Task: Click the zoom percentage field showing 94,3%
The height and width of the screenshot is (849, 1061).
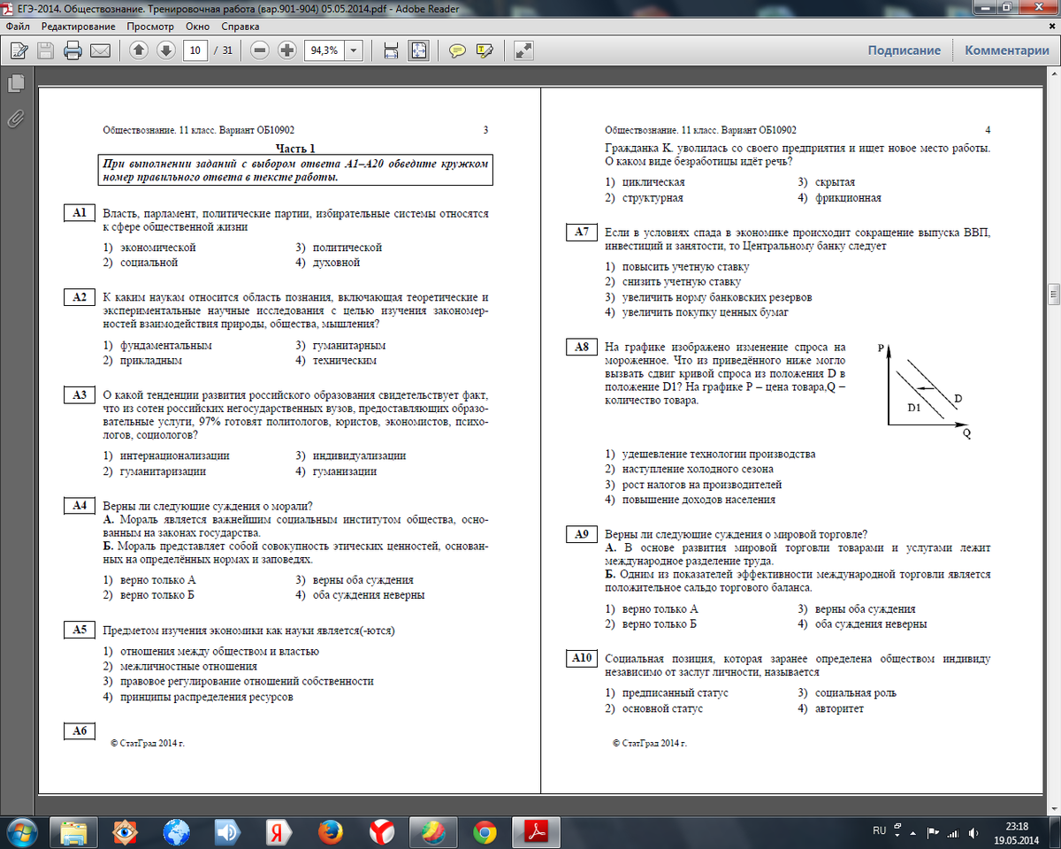Action: pyautogui.click(x=324, y=50)
